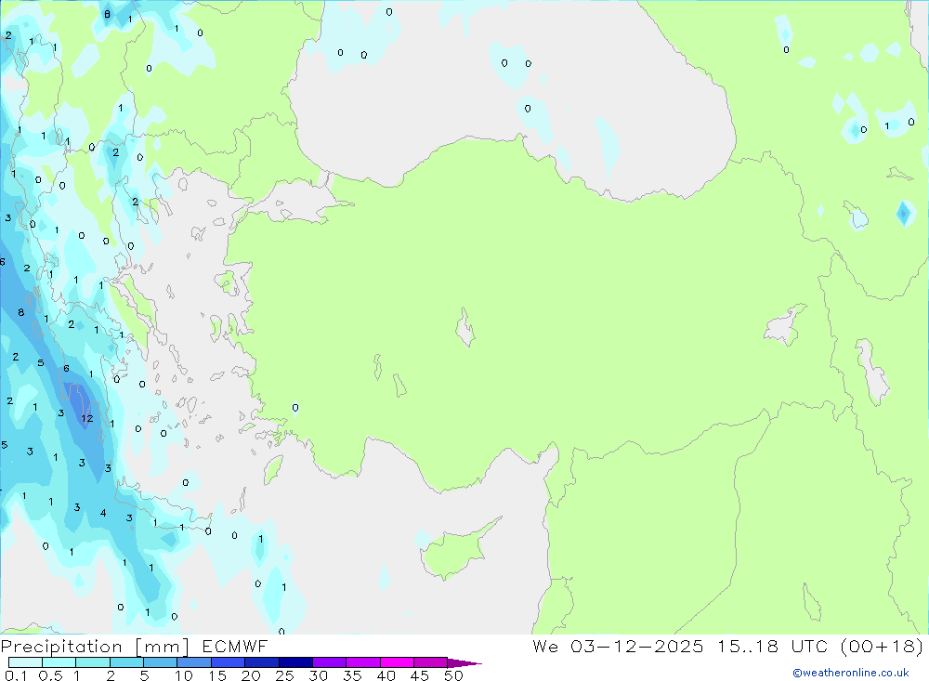Click the 'Precipitation [mm]' title text
The height and width of the screenshot is (681, 929).
click(95, 647)
